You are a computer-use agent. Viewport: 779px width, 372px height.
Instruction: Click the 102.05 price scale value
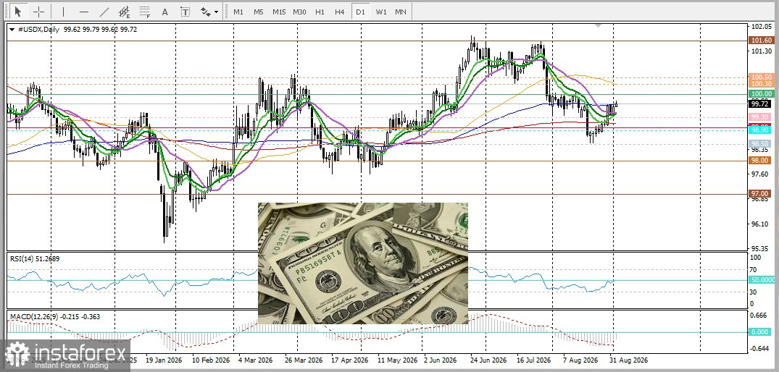(x=759, y=27)
